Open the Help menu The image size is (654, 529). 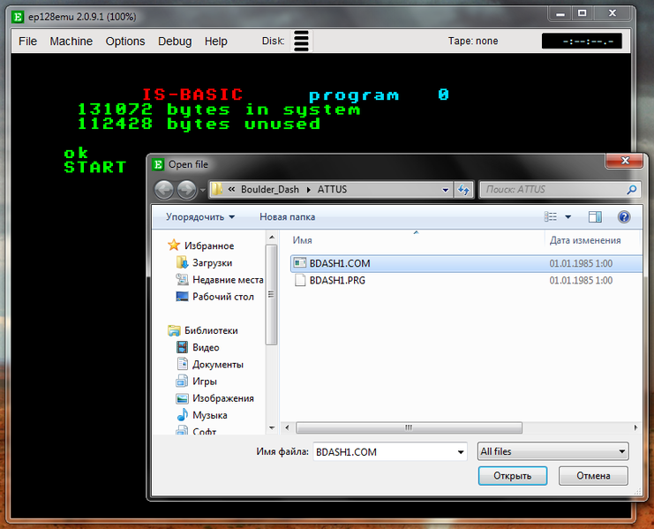point(215,42)
